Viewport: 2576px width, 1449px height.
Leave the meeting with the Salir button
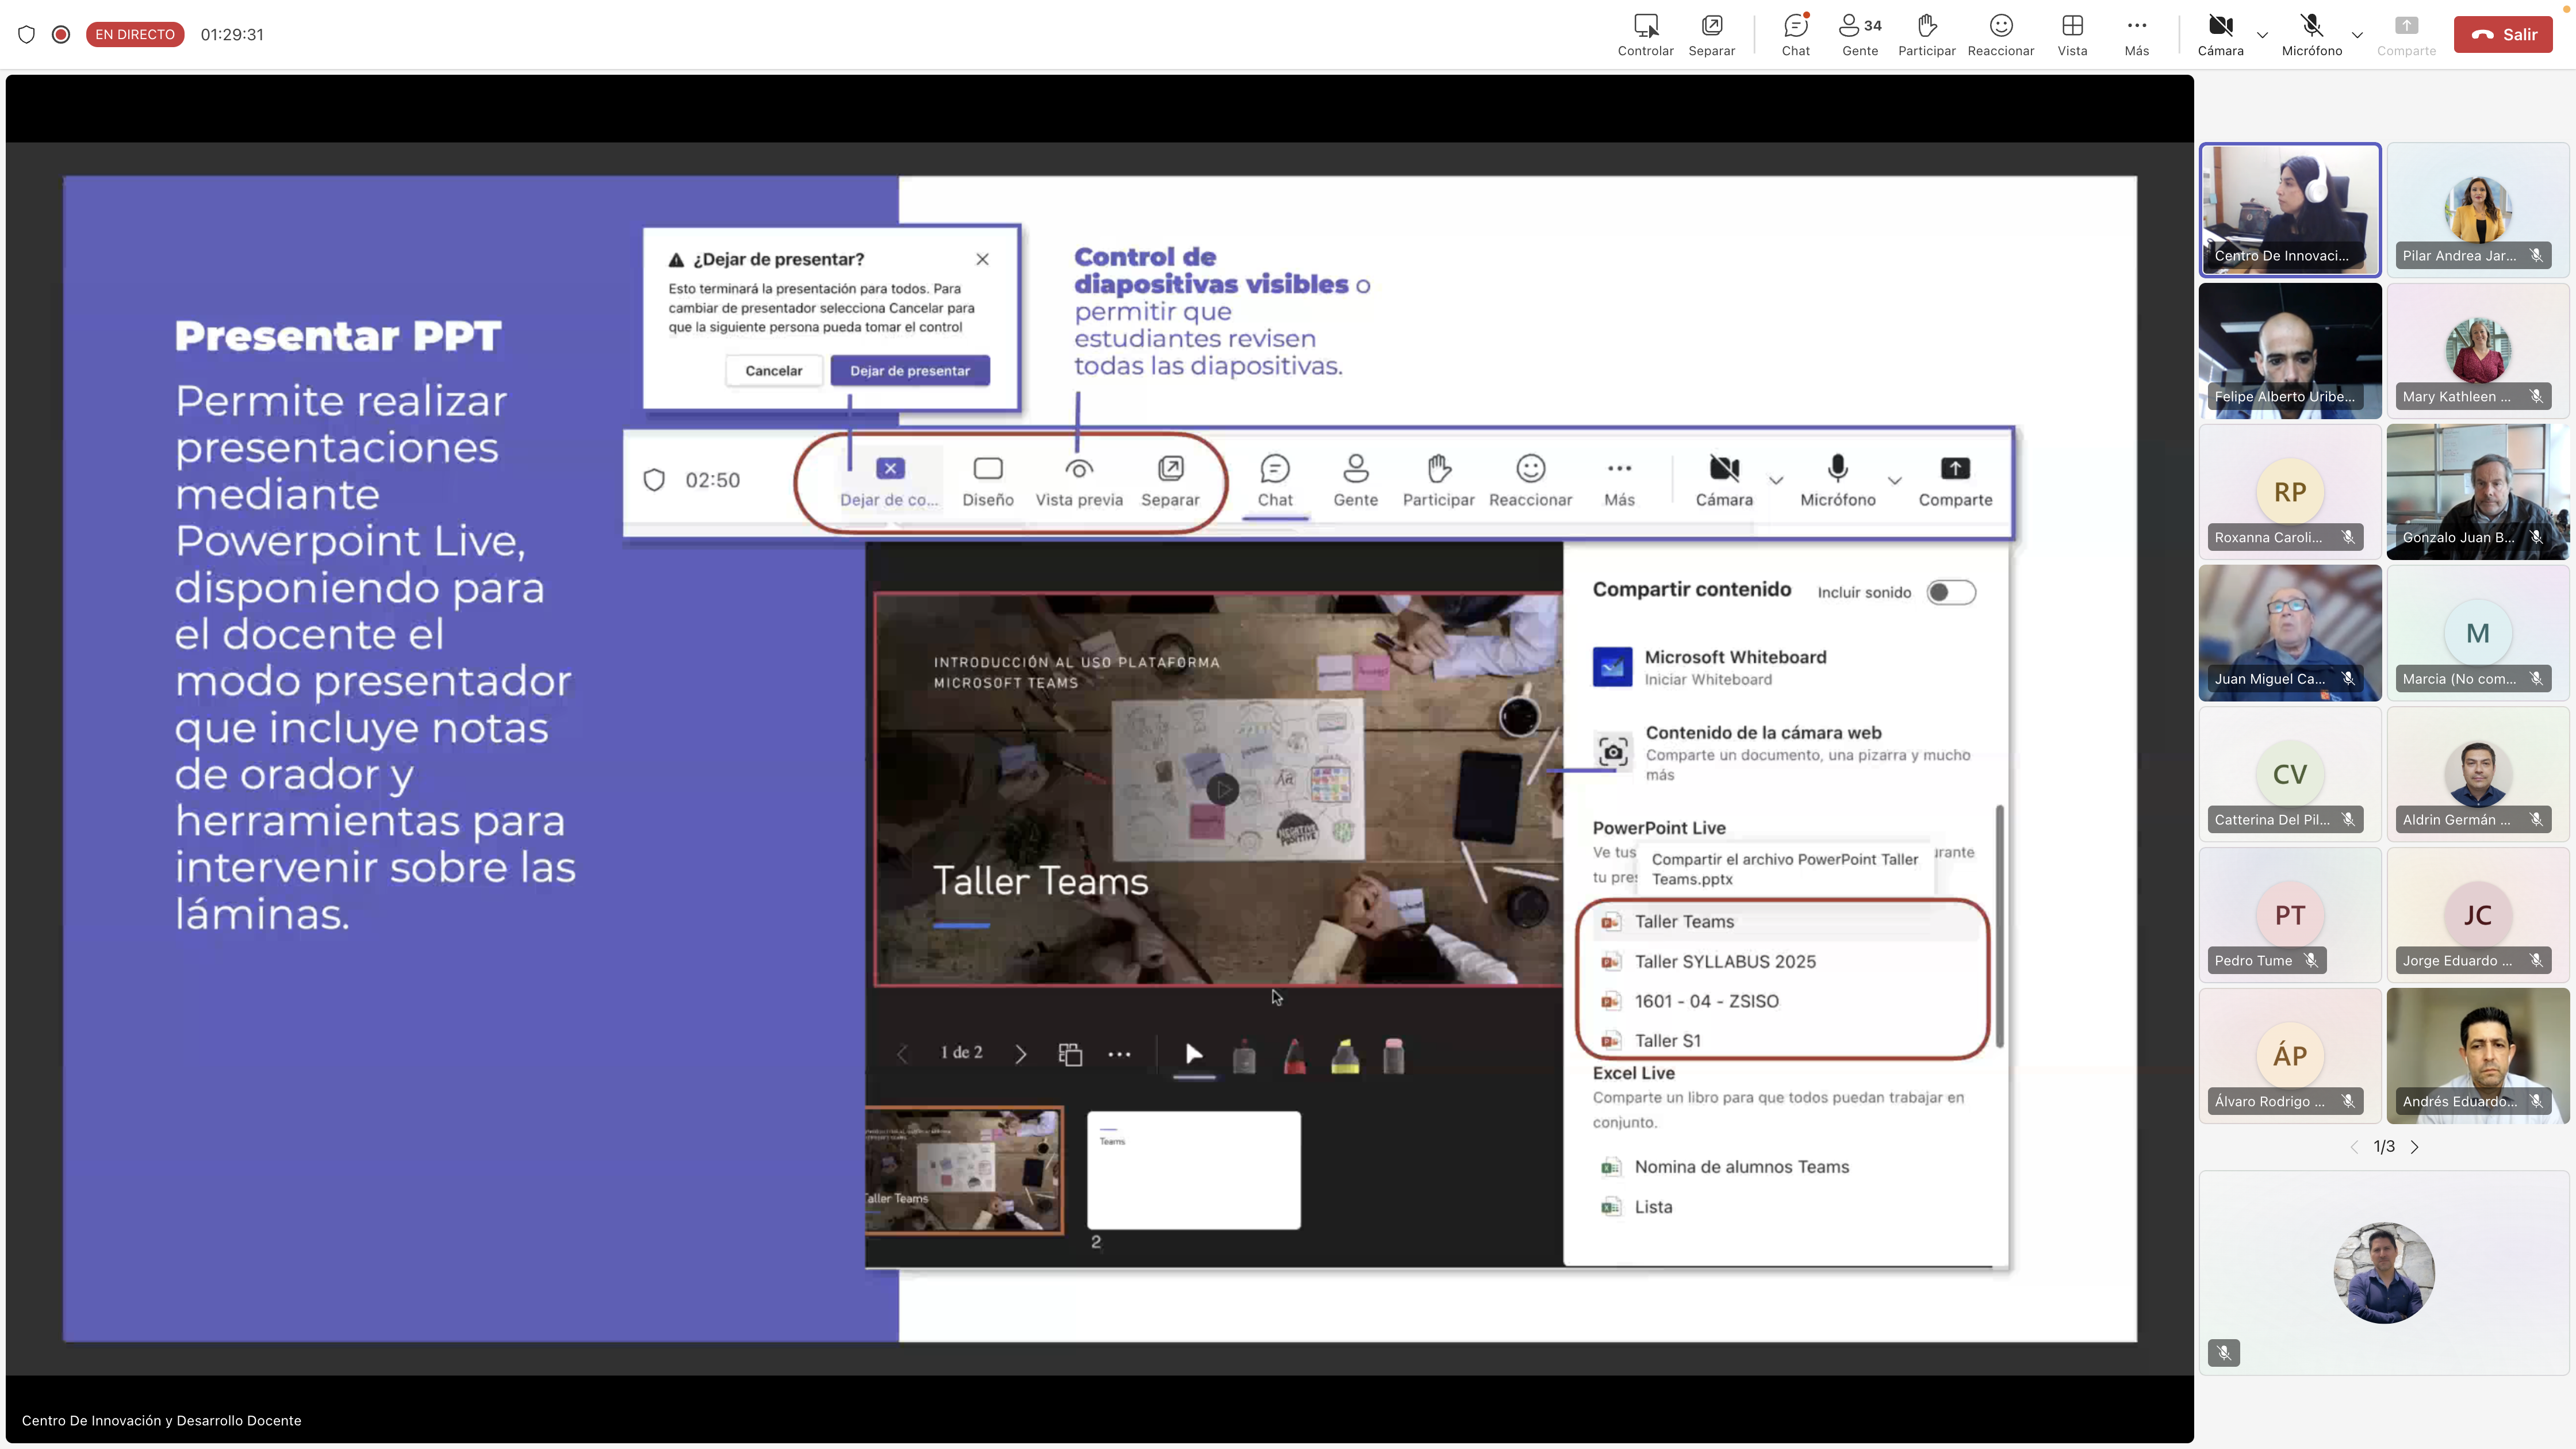[x=2503, y=34]
